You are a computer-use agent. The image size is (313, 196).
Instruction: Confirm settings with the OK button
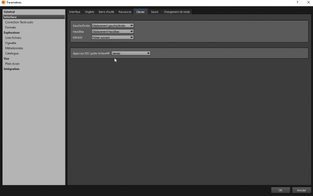pos(280,190)
